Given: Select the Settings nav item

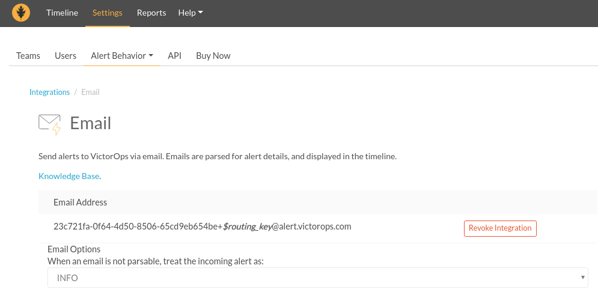Looking at the screenshot, I should point(108,13).
